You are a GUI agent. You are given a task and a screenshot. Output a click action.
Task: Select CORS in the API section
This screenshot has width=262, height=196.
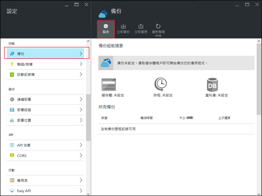coord(46,155)
